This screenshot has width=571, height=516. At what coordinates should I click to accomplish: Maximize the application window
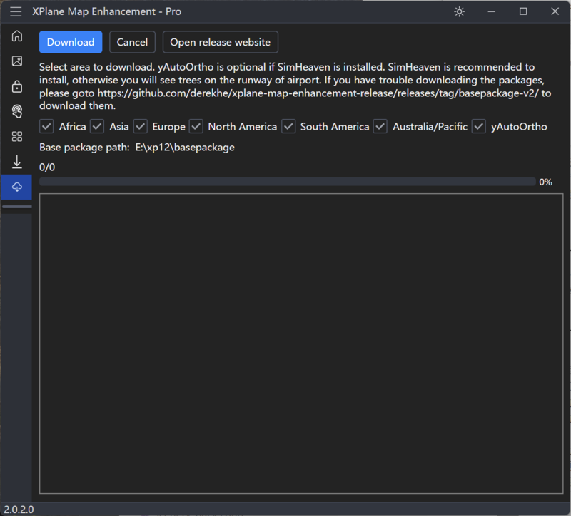523,11
